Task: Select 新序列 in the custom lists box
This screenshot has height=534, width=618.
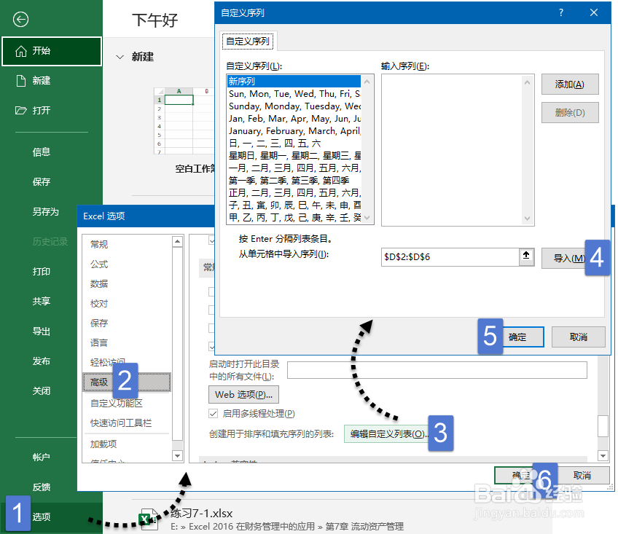Action: point(294,81)
